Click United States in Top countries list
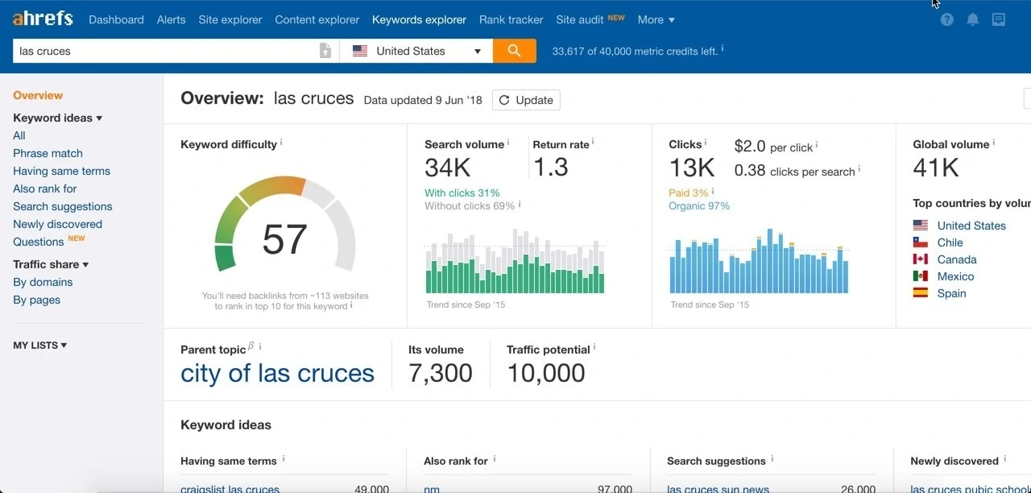This screenshot has height=493, width=1031. pos(971,226)
